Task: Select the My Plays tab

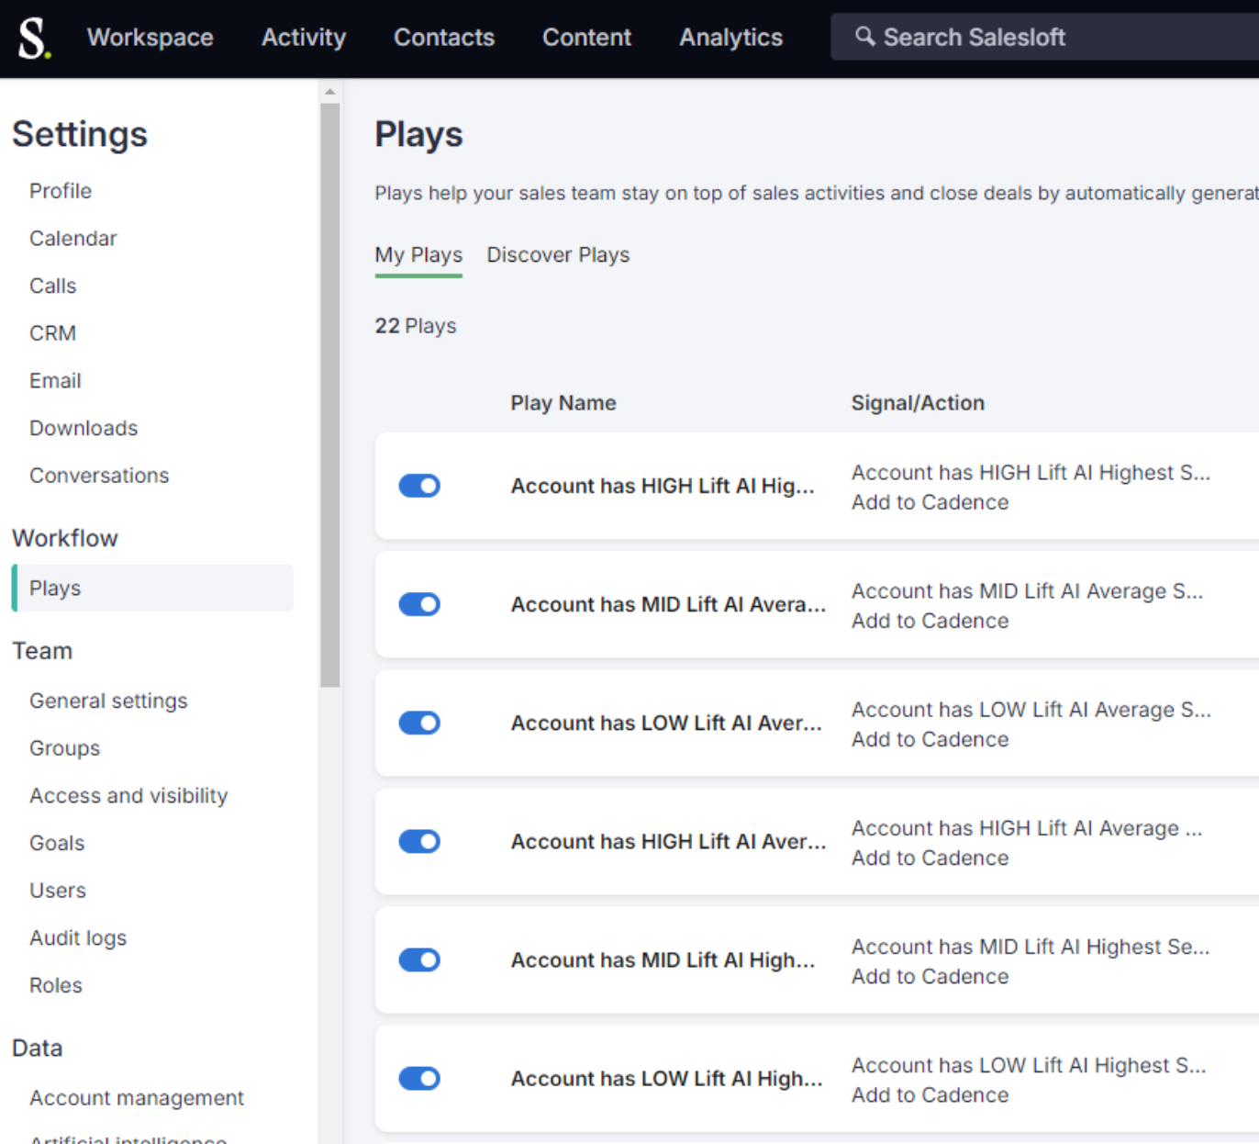Action: click(418, 254)
